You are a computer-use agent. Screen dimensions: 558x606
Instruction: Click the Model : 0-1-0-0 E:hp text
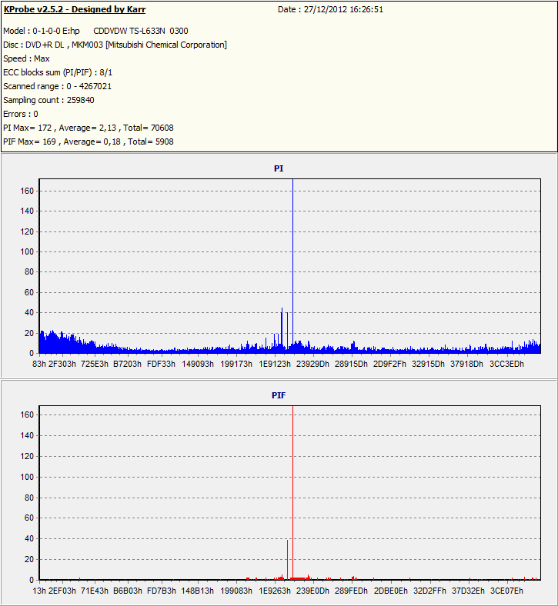pos(42,31)
